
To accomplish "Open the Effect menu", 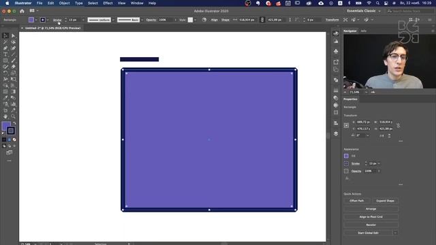I will point(108,3).
